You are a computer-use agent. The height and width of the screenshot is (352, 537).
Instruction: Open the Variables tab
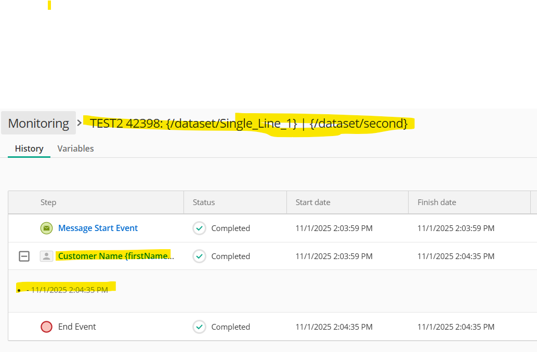point(75,148)
